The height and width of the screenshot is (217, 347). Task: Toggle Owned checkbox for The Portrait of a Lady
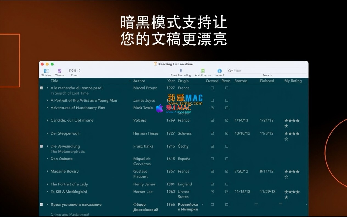point(212,184)
